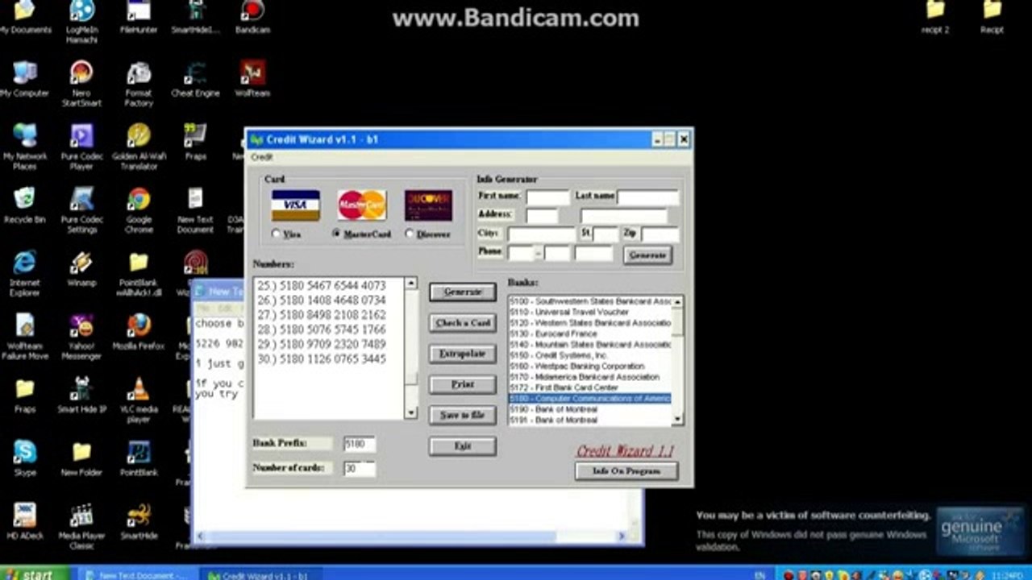Click the Last name input field
Image resolution: width=1032 pixels, height=580 pixels.
point(648,197)
